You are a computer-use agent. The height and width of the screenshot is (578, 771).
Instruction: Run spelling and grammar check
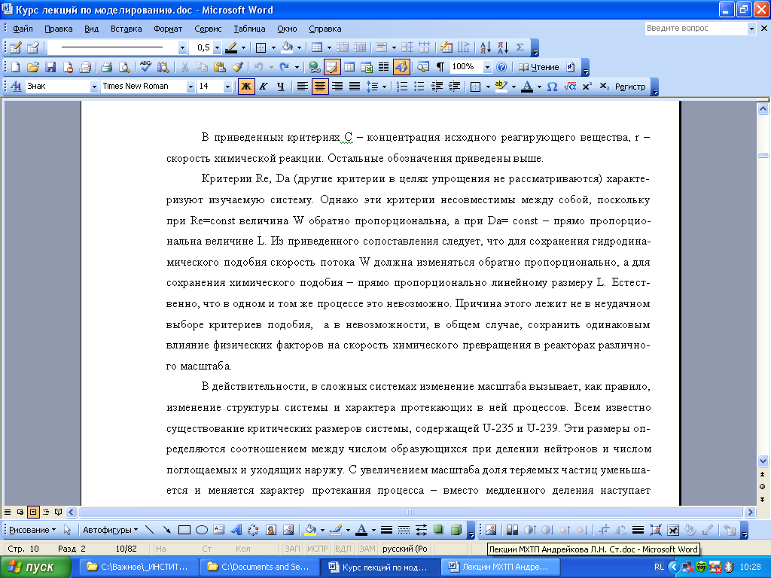point(145,67)
